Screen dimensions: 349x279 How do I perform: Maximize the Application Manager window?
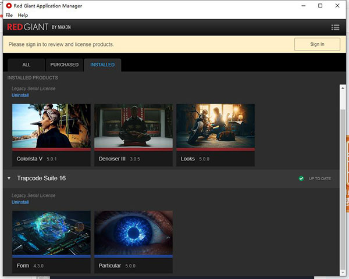tap(320, 6)
